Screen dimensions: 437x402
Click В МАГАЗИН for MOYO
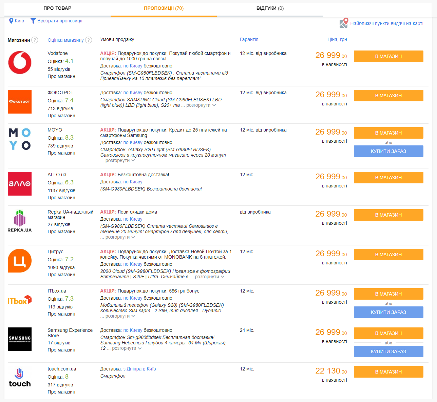(x=388, y=133)
